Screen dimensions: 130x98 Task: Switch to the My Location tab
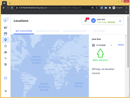24,31
